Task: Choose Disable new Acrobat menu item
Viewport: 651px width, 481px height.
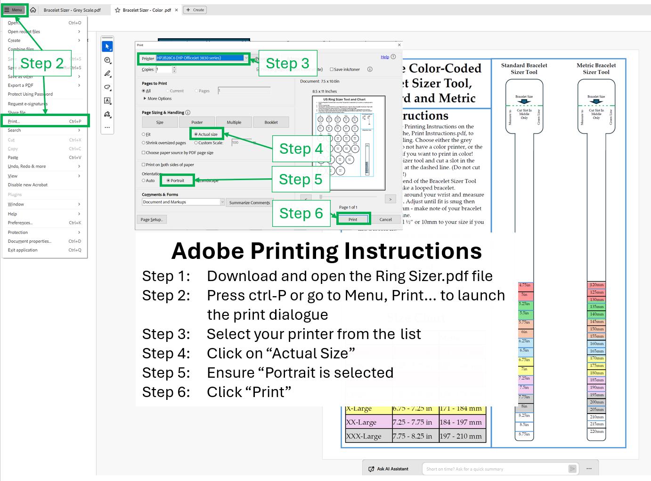Action: (44, 185)
